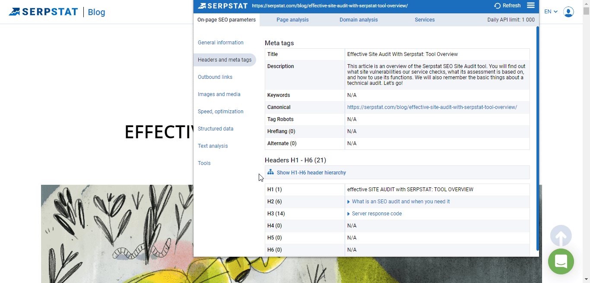The height and width of the screenshot is (283, 590).
Task: Click the H2 (6) row label
Action: pyautogui.click(x=274, y=202)
